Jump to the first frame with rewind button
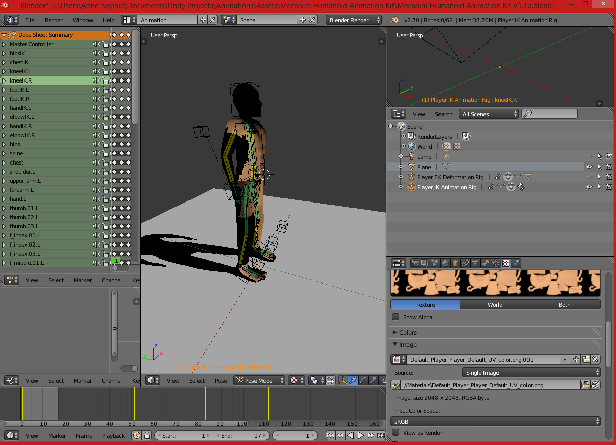Viewport: 616px width, 445px height. pyautogui.click(x=331, y=435)
